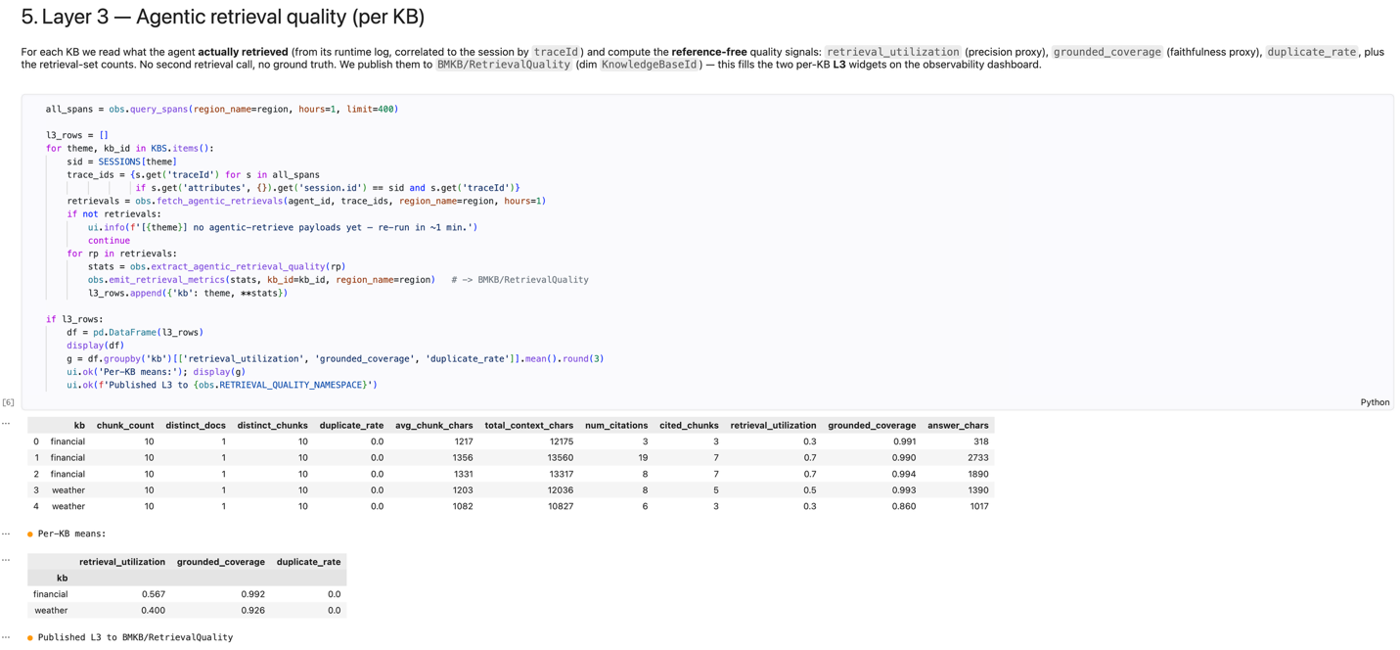This screenshot has width=1400, height=650.
Task: Click the 'answer_chars' column header
Action: [x=958, y=425]
